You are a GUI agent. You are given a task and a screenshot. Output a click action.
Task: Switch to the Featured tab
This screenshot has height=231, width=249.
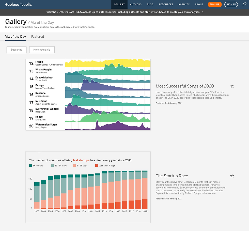[38, 37]
